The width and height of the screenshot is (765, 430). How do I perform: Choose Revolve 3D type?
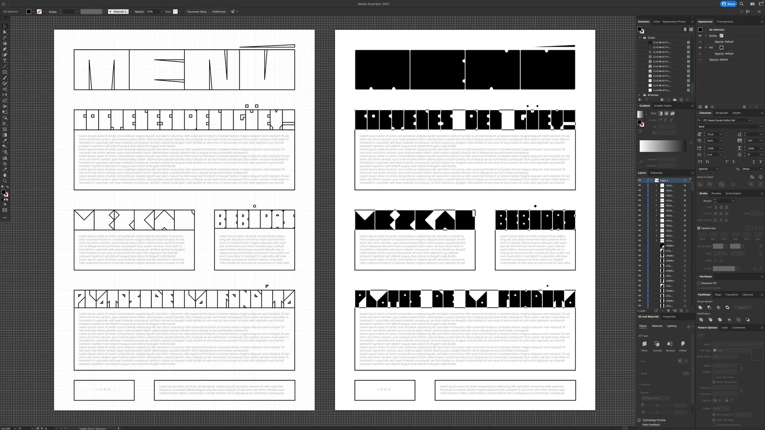point(670,344)
